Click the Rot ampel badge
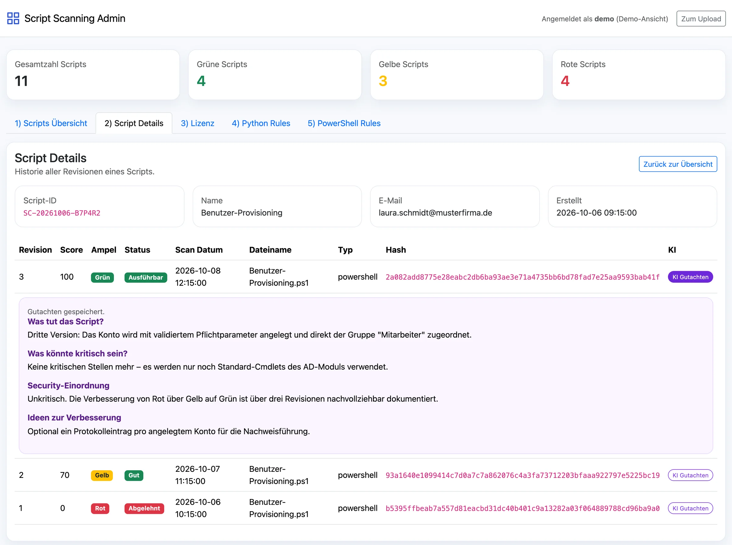 tap(100, 508)
